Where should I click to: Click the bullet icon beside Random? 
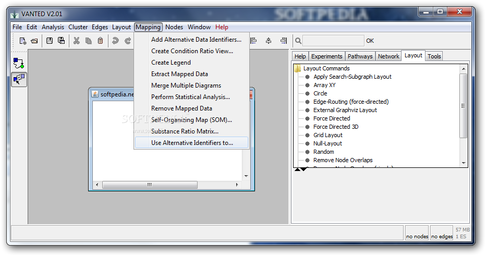click(x=308, y=152)
